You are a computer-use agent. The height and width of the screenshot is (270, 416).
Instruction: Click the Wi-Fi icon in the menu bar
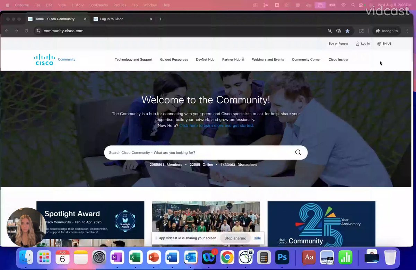pyautogui.click(x=343, y=5)
